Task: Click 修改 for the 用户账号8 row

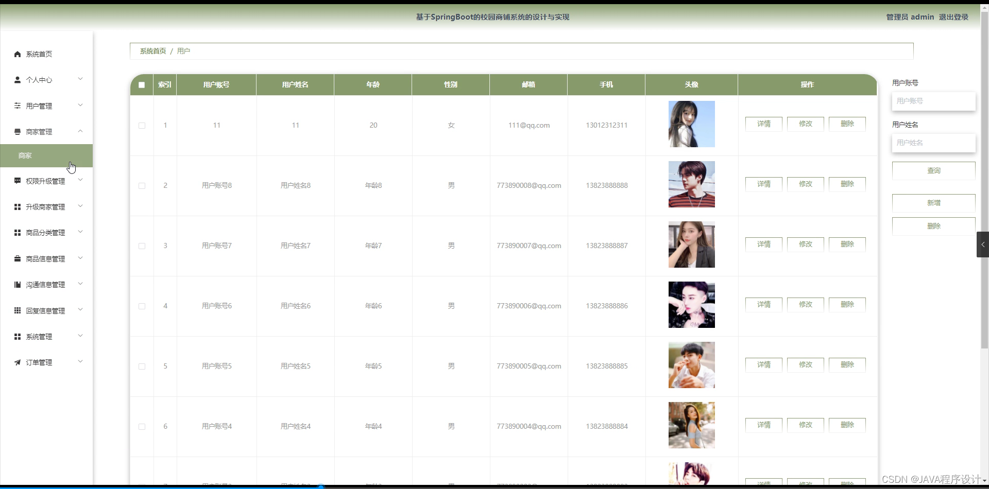Action: [806, 184]
